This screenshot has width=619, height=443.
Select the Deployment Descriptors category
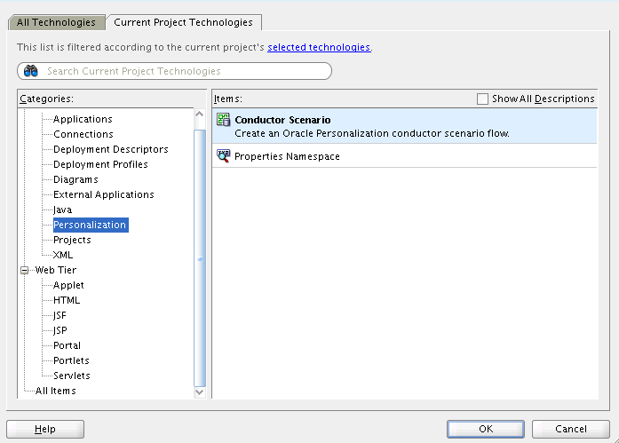[x=111, y=149]
